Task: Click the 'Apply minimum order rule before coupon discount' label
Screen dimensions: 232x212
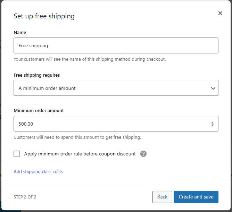Action: click(x=80, y=154)
